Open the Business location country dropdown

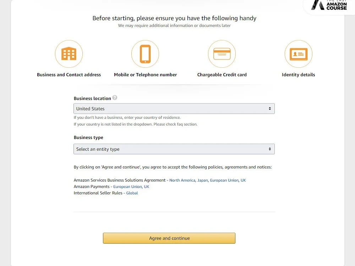click(174, 109)
